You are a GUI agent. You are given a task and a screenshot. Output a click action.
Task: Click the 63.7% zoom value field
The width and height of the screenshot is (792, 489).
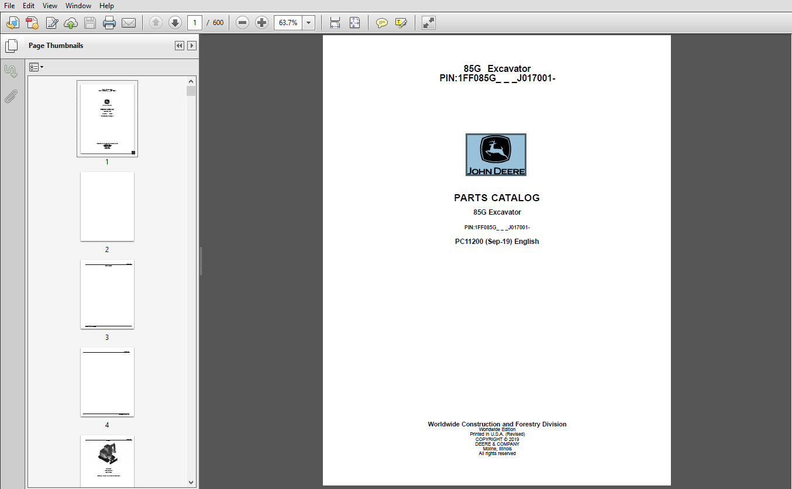[x=288, y=23]
